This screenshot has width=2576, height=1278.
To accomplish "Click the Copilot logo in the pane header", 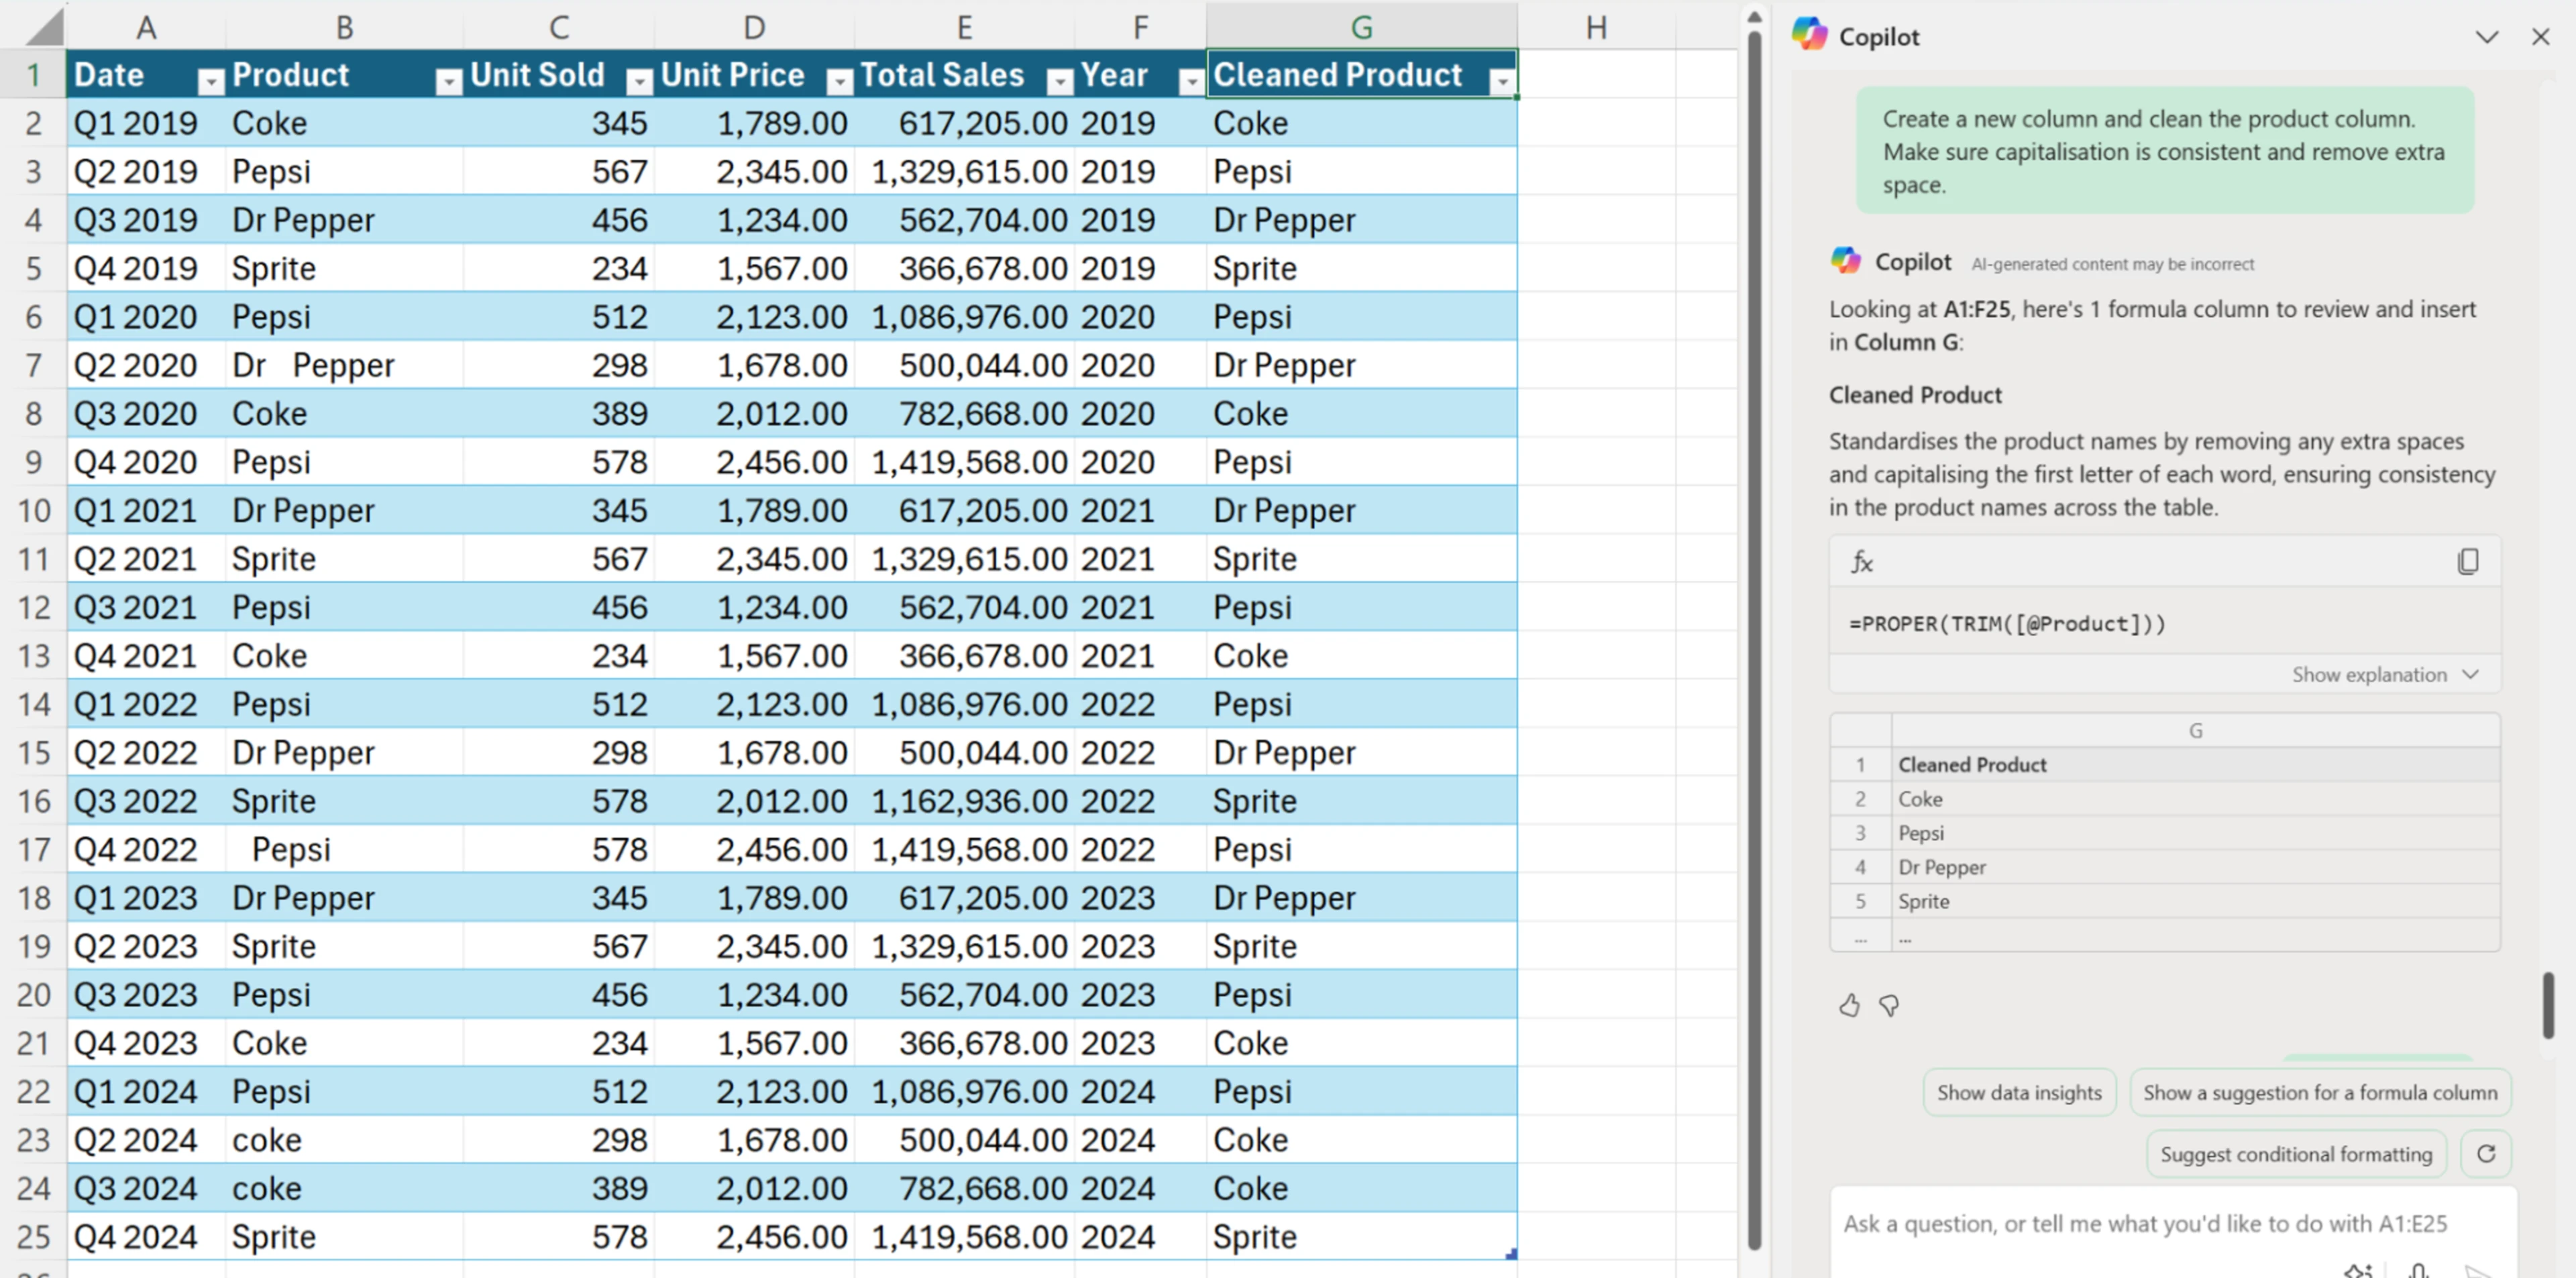I will point(1809,36).
